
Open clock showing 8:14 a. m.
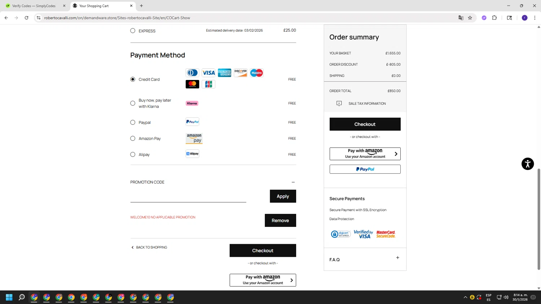click(x=520, y=297)
